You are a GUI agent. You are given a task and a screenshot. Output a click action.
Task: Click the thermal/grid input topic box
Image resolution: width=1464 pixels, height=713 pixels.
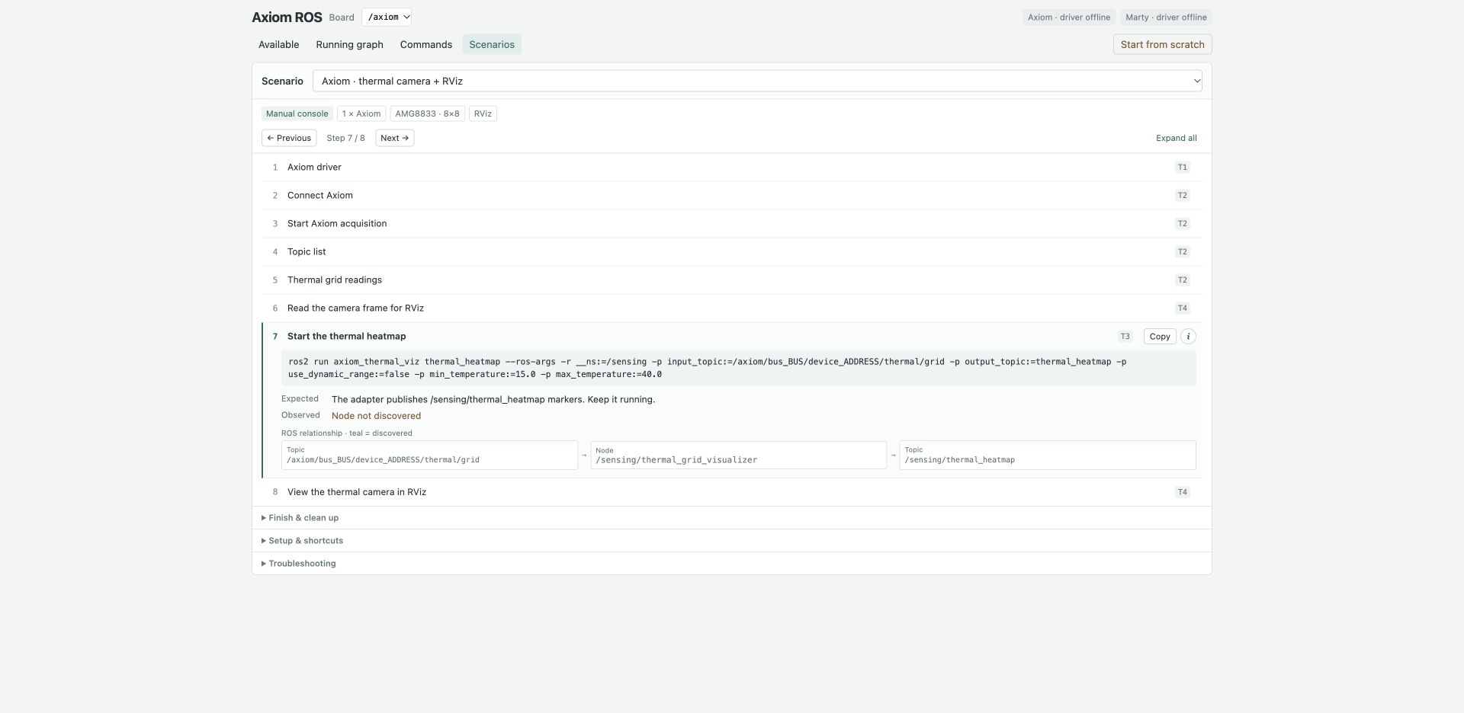429,456
